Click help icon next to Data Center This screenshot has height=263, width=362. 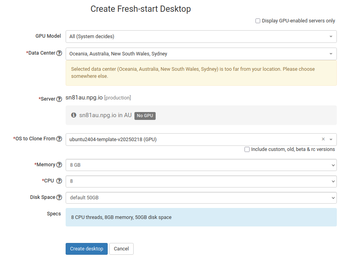click(x=59, y=53)
